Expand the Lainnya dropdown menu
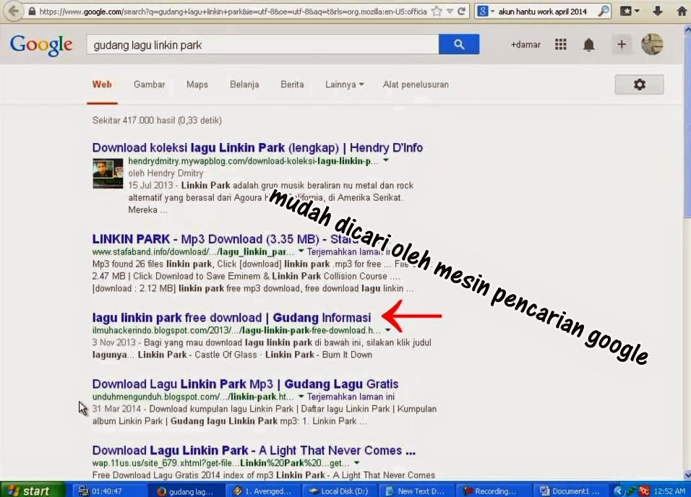This screenshot has height=497, width=691. coord(345,85)
